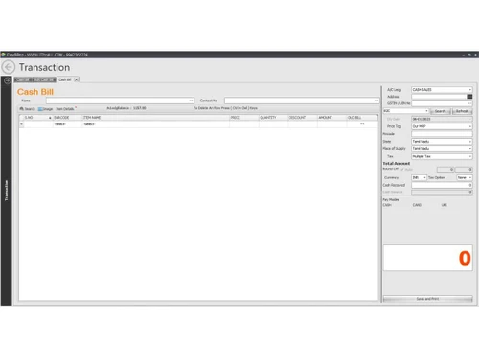Click the Search button in right panel

[440, 111]
